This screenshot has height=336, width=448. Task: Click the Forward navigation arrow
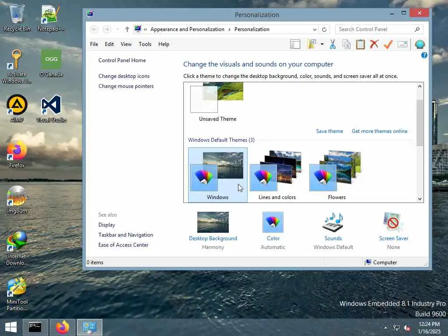(107, 29)
